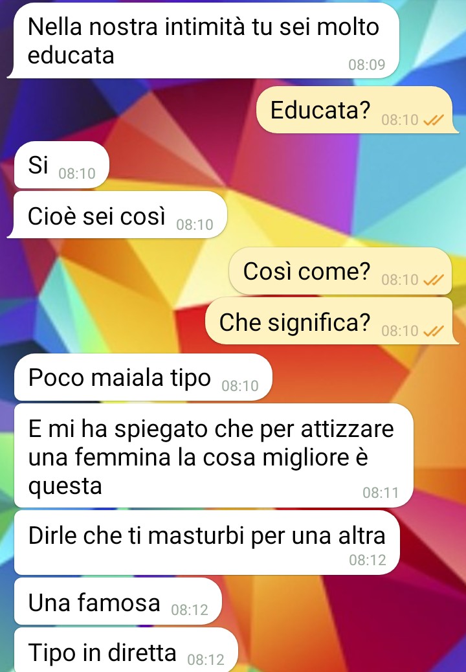This screenshot has height=672, width=466.
Task: Tap the 'Poco maiala tipo' message
Action: coord(143,377)
